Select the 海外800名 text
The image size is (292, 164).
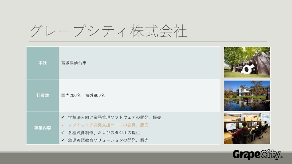click(95, 95)
